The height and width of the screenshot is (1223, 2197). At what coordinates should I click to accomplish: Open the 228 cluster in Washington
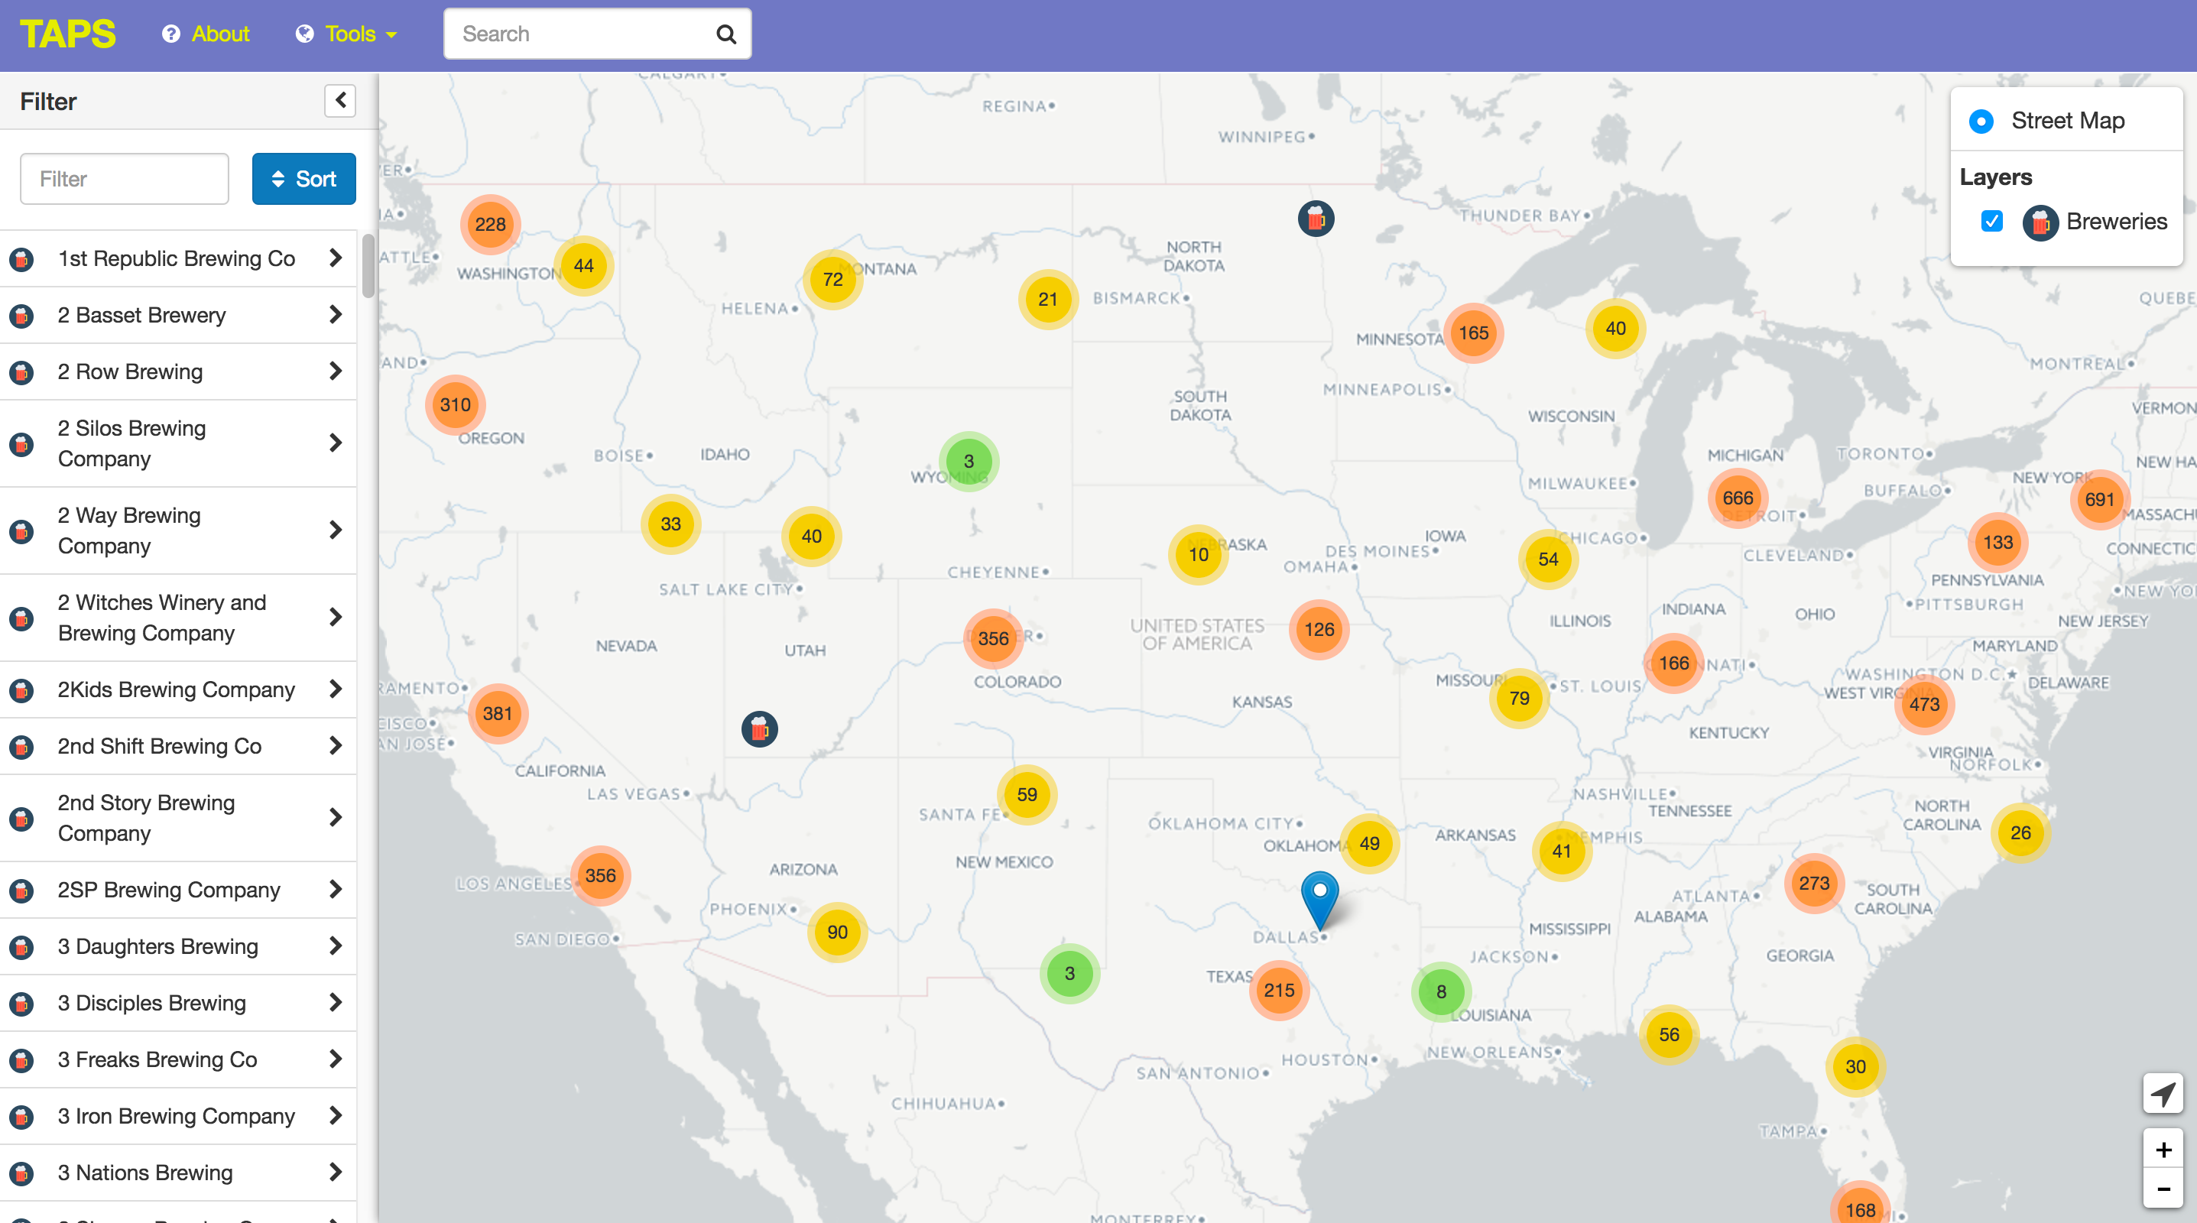pyautogui.click(x=491, y=224)
